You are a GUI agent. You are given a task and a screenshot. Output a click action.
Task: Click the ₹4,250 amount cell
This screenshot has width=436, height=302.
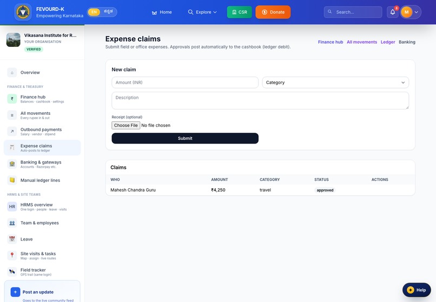pyautogui.click(x=218, y=190)
